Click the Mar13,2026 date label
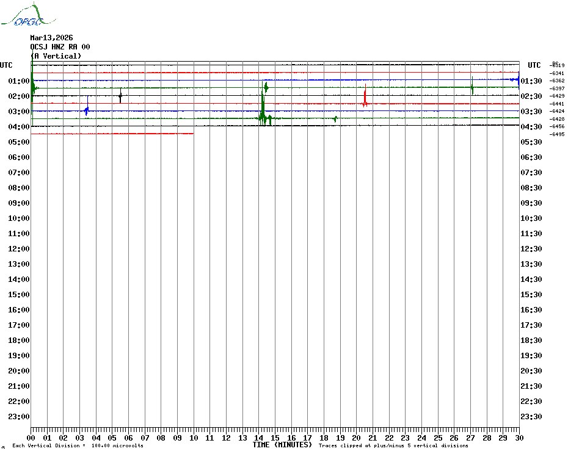This screenshot has height=454, width=568. click(x=51, y=38)
